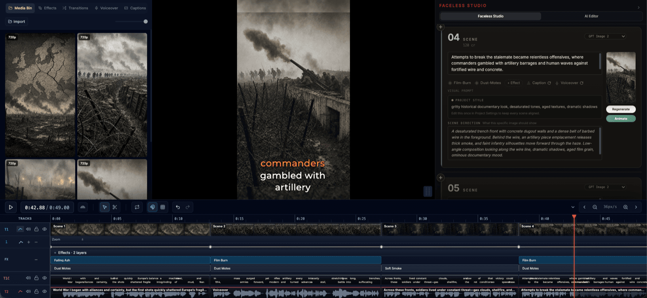Viewport: 647px width, 298px height.
Task: Lock caption track T1C
Action: [x=36, y=278]
